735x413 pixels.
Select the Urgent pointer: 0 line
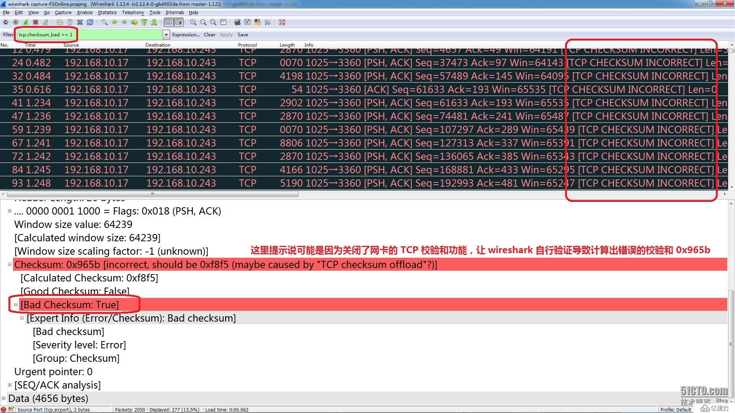[x=53, y=372]
